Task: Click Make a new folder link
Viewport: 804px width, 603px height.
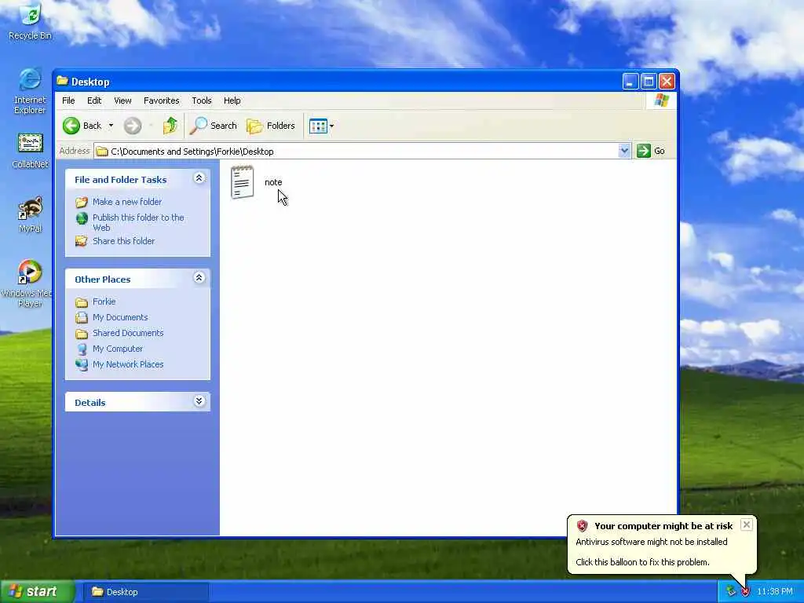Action: coord(127,202)
